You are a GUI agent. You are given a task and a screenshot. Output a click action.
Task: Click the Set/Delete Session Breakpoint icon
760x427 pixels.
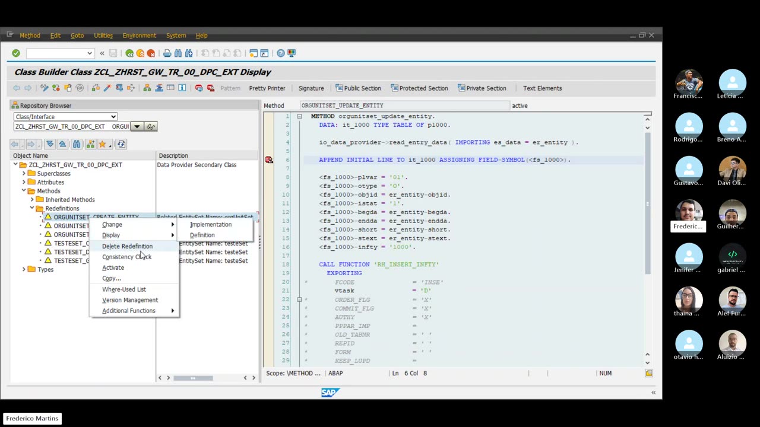[x=199, y=88]
